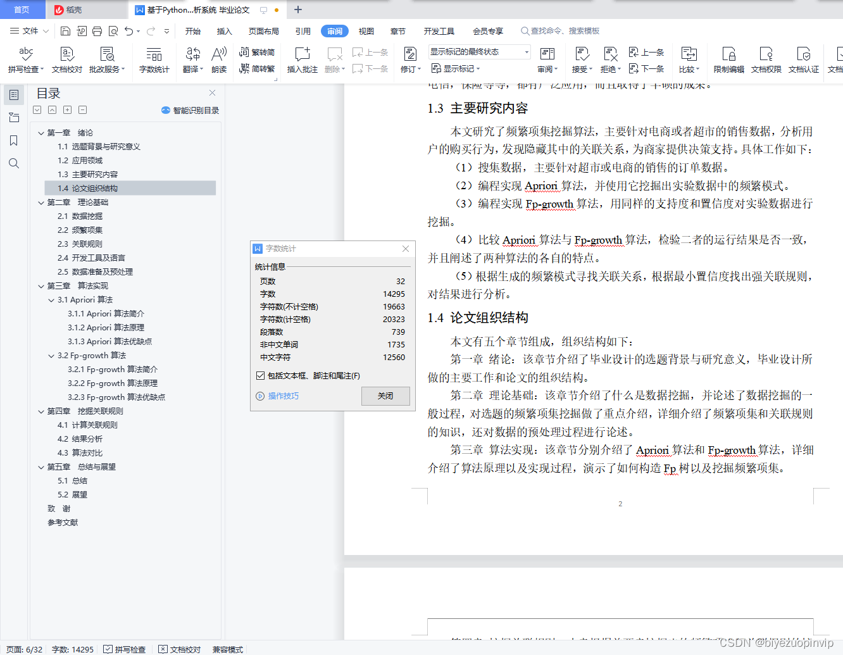Switch to the 开始 ribbon tab
843x655 pixels.
point(193,31)
